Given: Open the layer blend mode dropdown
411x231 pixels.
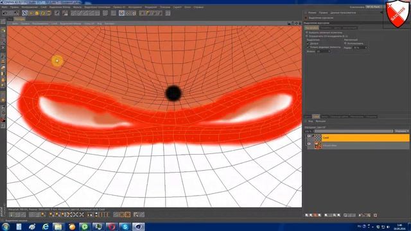Looking at the screenshot, I should pyautogui.click(x=401, y=131).
